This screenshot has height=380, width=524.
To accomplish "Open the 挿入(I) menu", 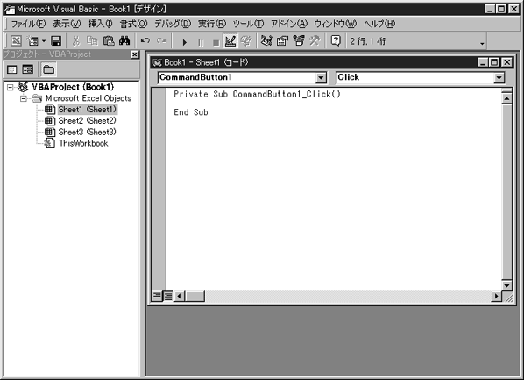I will pyautogui.click(x=100, y=24).
